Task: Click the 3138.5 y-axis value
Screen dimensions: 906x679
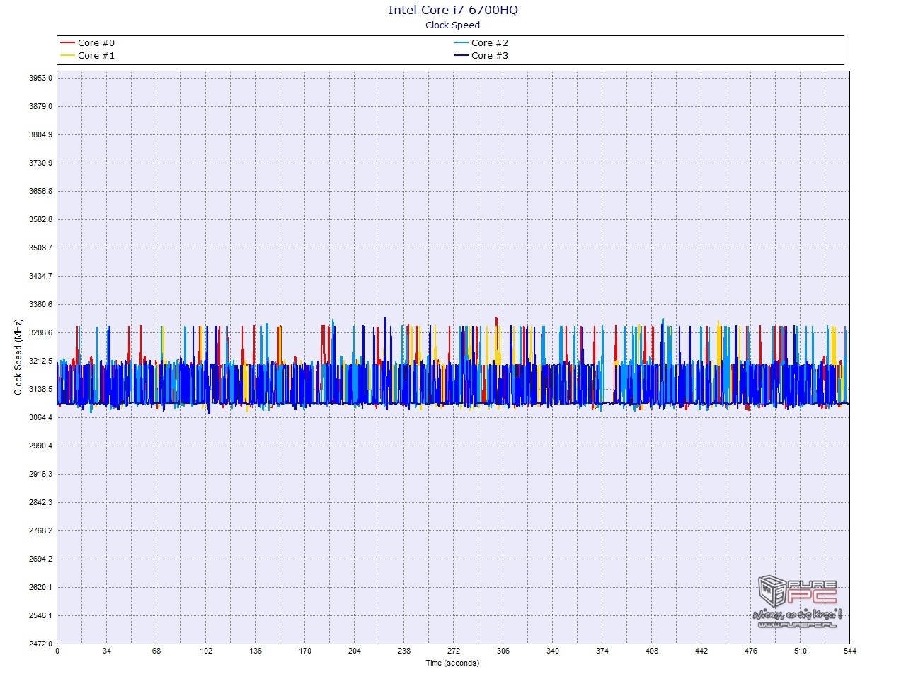Action: [40, 389]
